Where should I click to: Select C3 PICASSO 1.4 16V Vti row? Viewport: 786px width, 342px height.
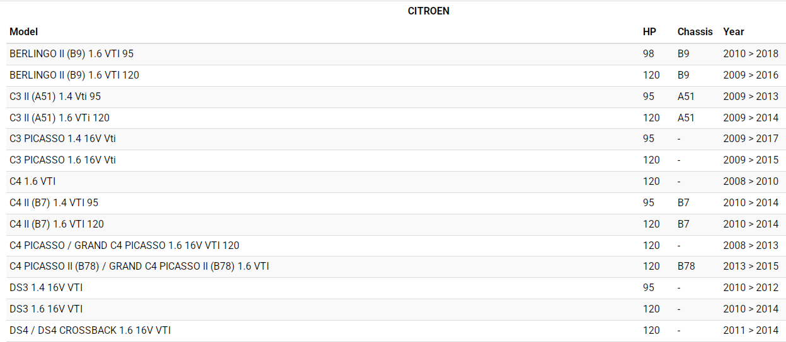(x=63, y=139)
